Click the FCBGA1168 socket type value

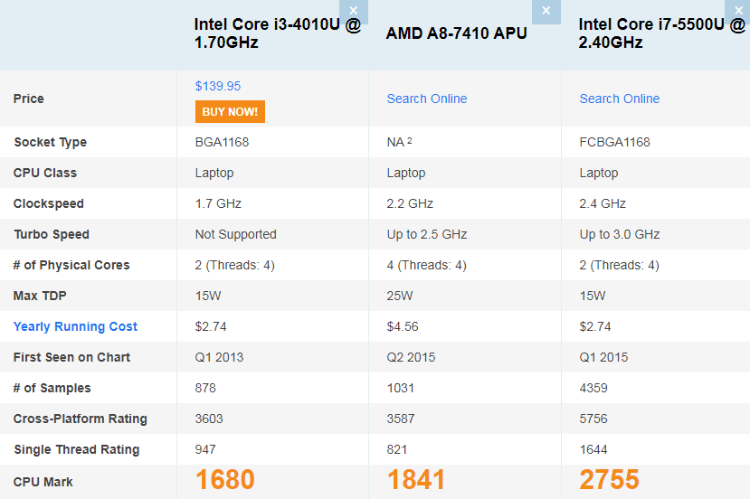pos(614,142)
